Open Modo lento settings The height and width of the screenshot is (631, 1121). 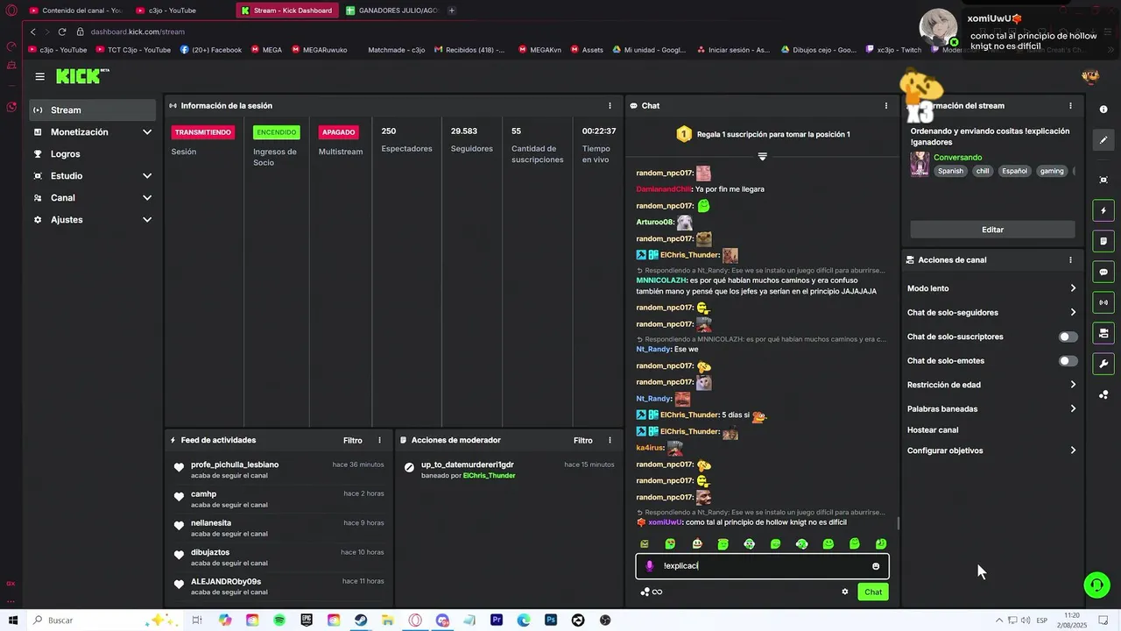coord(992,288)
